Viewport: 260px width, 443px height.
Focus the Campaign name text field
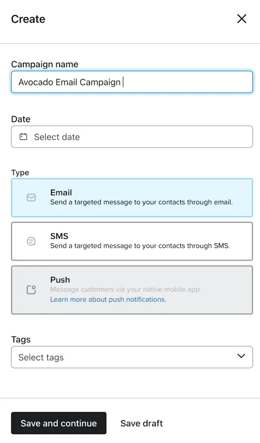pos(132,82)
